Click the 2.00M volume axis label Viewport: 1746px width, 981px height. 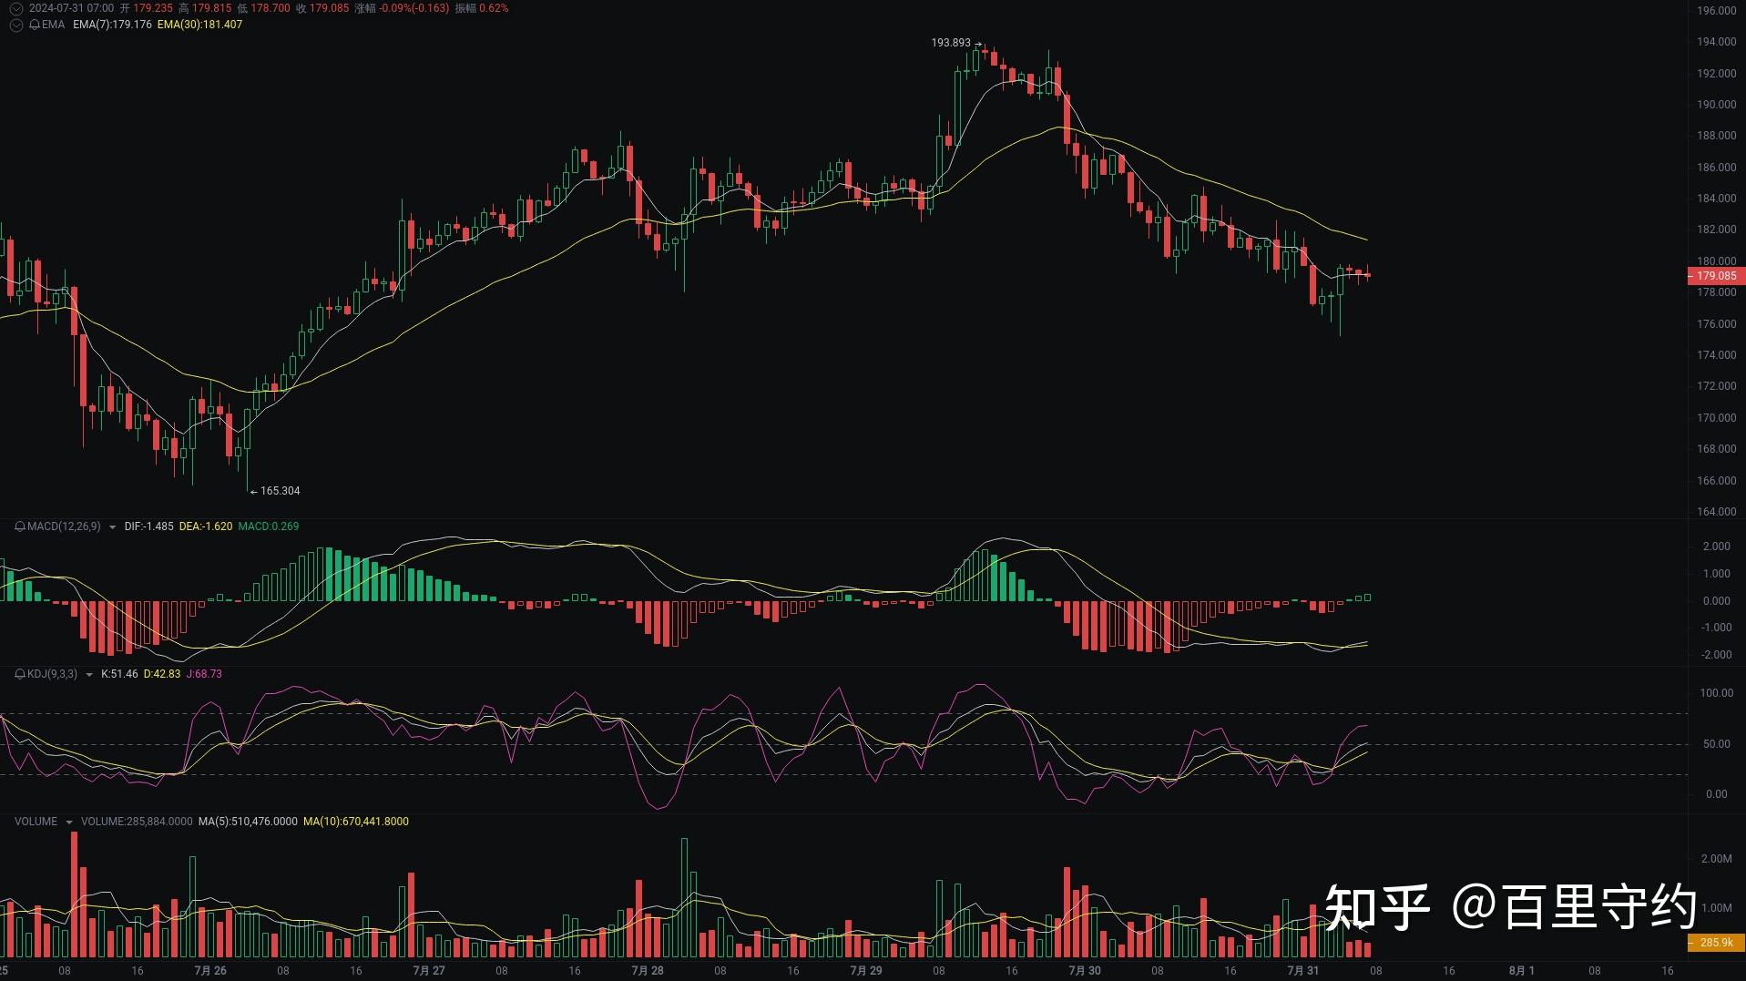pyautogui.click(x=1716, y=859)
